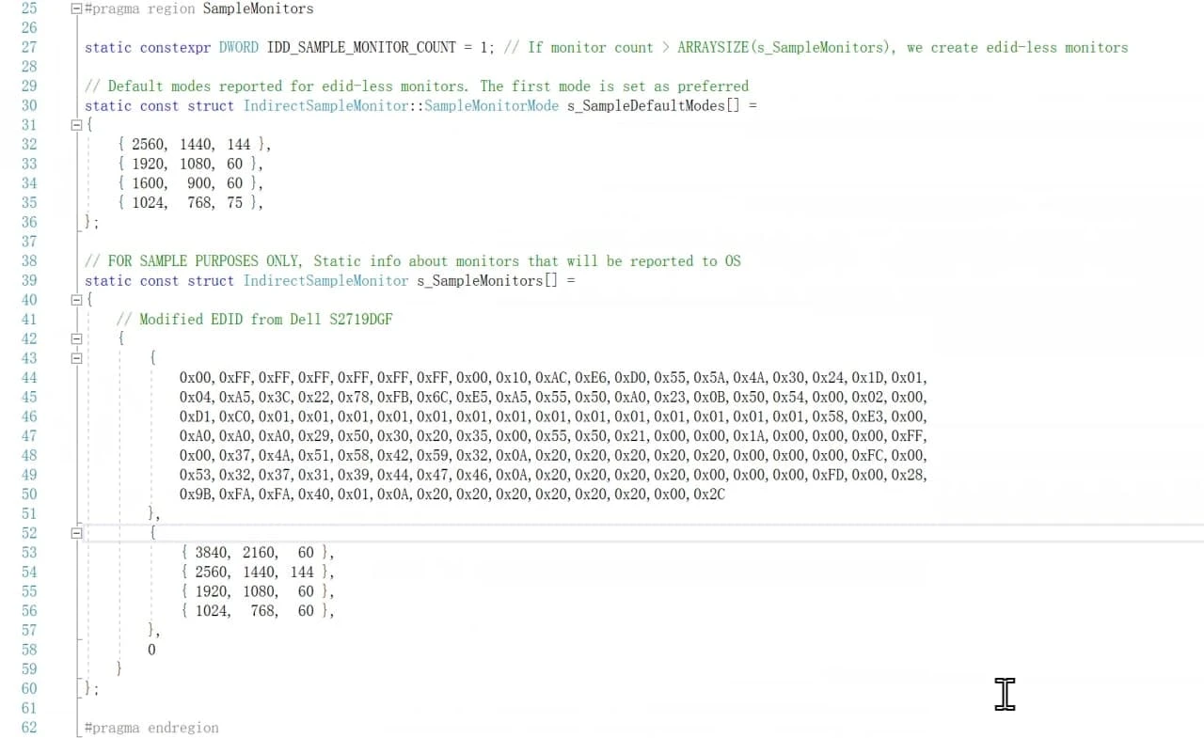
Task: Collapse the #pragma region SampleMonitors block
Action: pyautogui.click(x=76, y=8)
